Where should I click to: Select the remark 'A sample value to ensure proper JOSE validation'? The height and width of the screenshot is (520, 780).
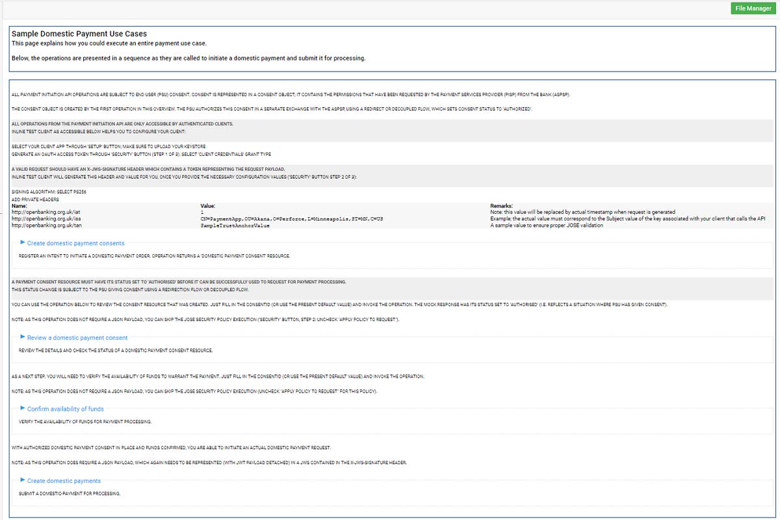(547, 225)
